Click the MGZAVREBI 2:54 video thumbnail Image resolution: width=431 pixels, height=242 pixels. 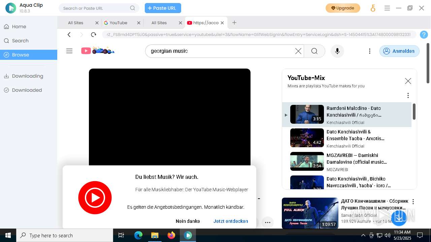point(307,161)
